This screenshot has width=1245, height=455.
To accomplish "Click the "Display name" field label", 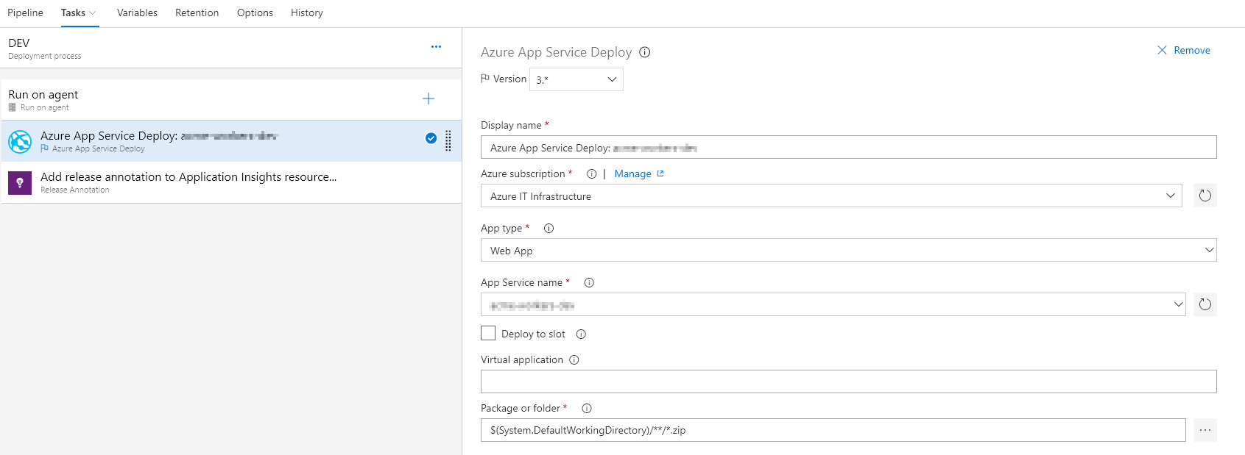I will coord(511,126).
